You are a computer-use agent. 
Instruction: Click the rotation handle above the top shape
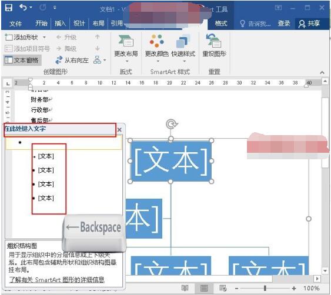coord(171,124)
